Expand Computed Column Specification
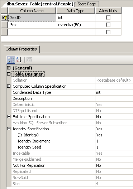The image size is (133, 189). tap(9, 86)
